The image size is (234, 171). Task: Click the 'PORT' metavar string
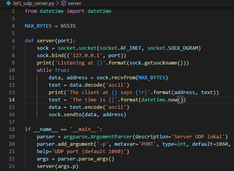[147, 144]
